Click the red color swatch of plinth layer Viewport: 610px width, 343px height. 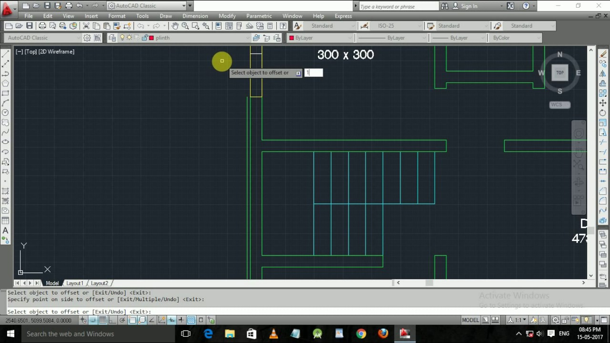tap(151, 38)
